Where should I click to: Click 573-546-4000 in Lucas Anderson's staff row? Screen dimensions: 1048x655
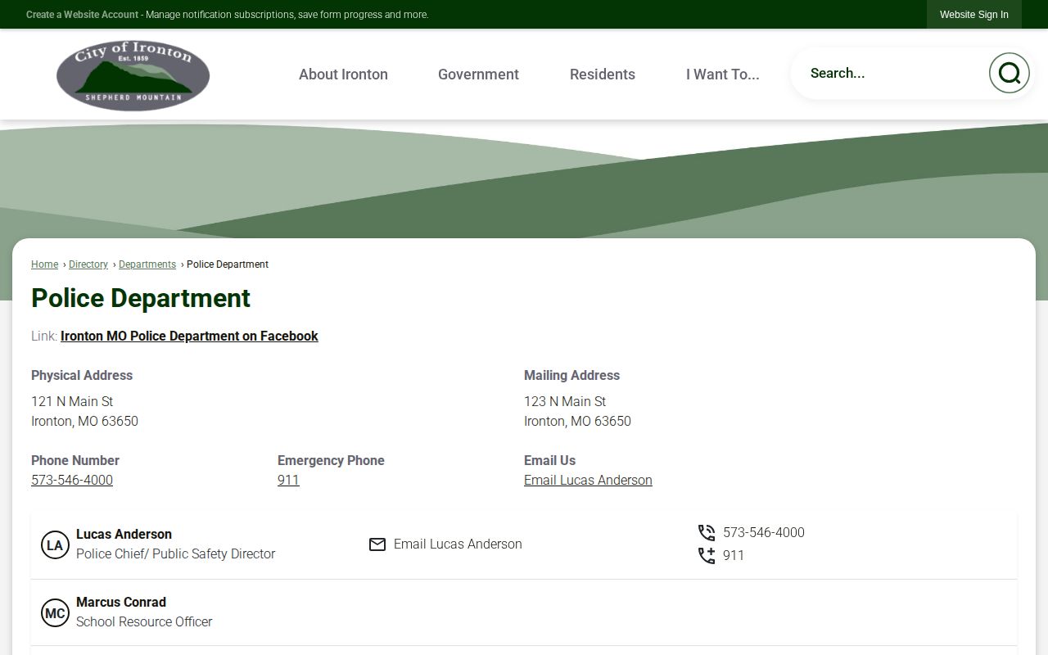[764, 532]
